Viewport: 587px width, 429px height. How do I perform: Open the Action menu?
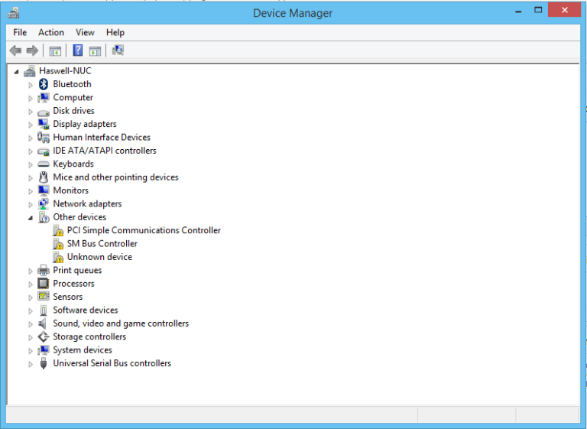coord(51,32)
